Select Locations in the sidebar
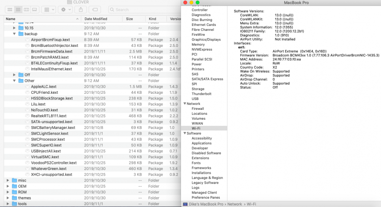Image resolution: width=381 pixels, height=207 pixels. pyautogui.click(x=200, y=114)
